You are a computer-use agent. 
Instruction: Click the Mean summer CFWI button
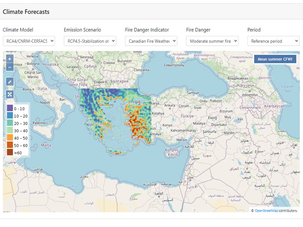click(x=275, y=59)
